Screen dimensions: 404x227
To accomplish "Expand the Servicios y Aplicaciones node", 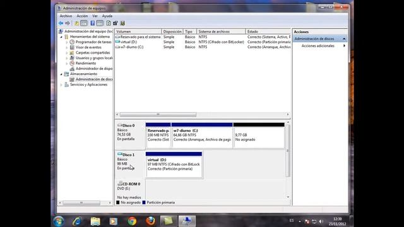I will coord(62,84).
